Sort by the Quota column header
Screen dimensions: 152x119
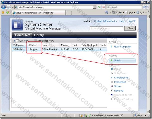coord(103,45)
